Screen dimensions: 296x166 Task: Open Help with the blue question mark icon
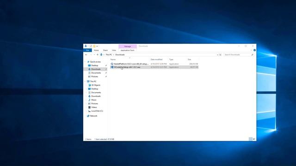[254, 50]
